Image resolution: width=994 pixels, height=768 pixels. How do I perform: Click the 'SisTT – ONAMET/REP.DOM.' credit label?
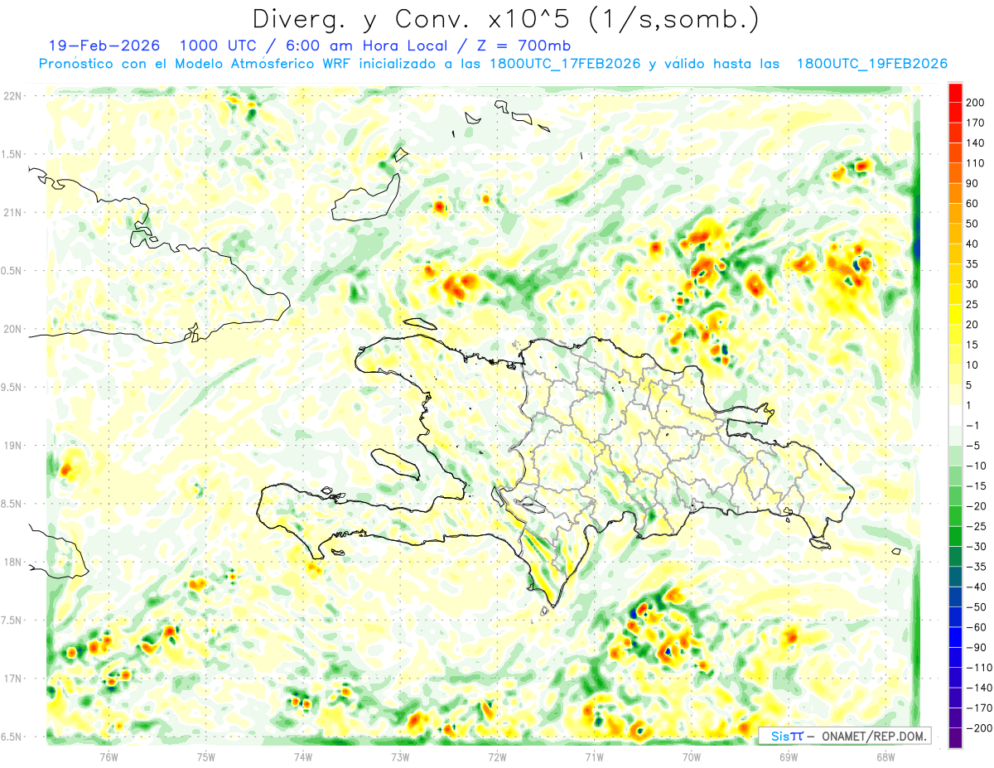coord(845,736)
